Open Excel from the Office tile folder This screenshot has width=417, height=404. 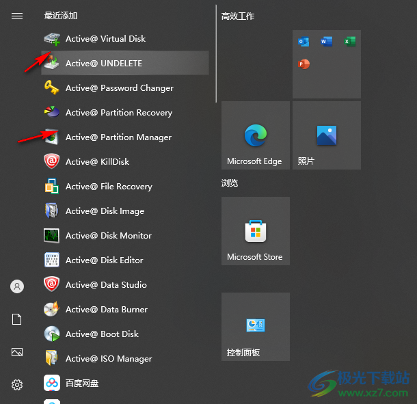click(x=349, y=42)
